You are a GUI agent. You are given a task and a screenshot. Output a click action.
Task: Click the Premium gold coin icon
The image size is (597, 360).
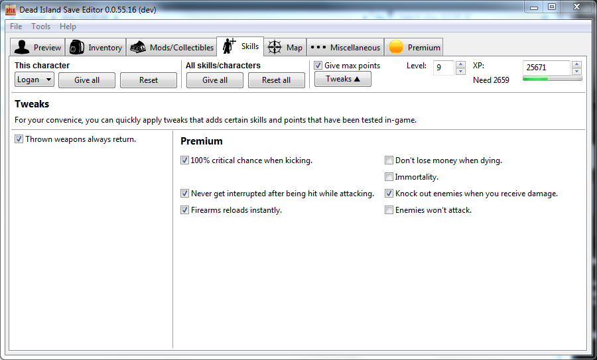coord(396,47)
